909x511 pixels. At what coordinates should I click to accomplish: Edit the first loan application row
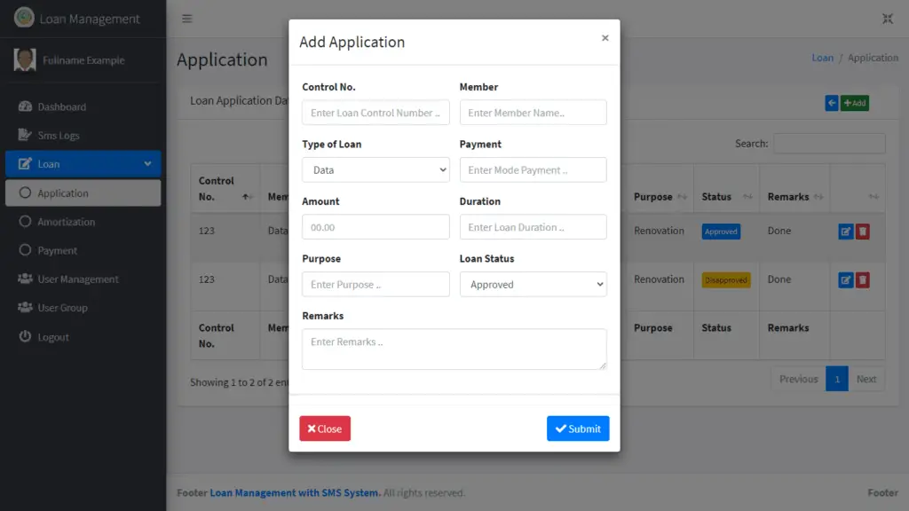848,231
